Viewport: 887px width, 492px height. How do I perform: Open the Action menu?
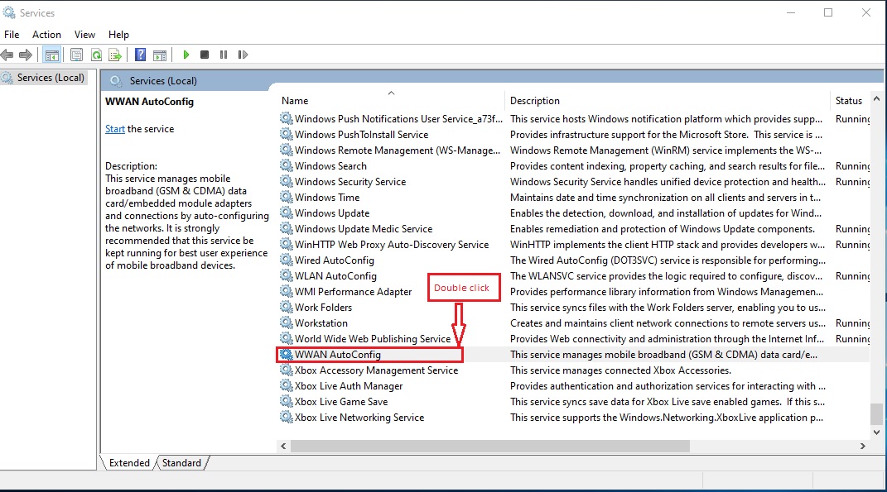[46, 35]
